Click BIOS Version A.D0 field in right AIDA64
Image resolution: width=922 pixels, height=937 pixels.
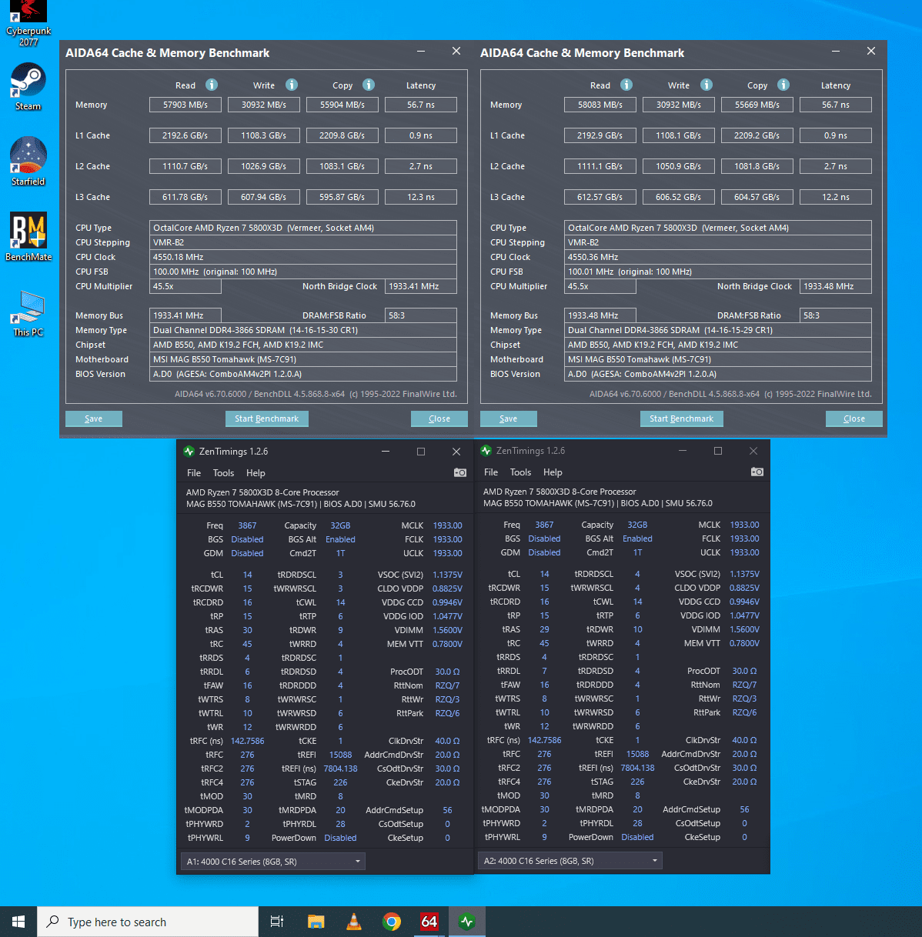point(718,374)
